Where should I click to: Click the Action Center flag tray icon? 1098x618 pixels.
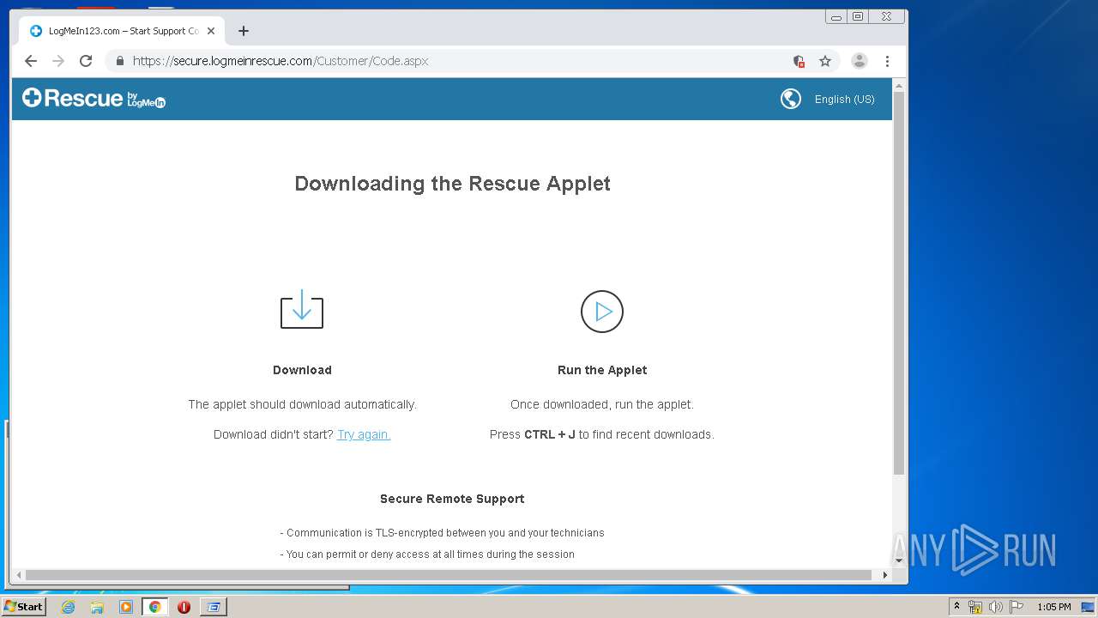1017,607
